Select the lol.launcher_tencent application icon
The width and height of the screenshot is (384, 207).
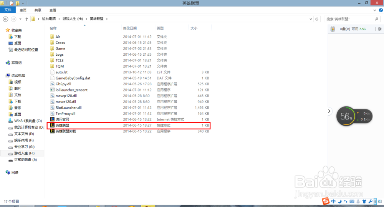tap(52, 89)
